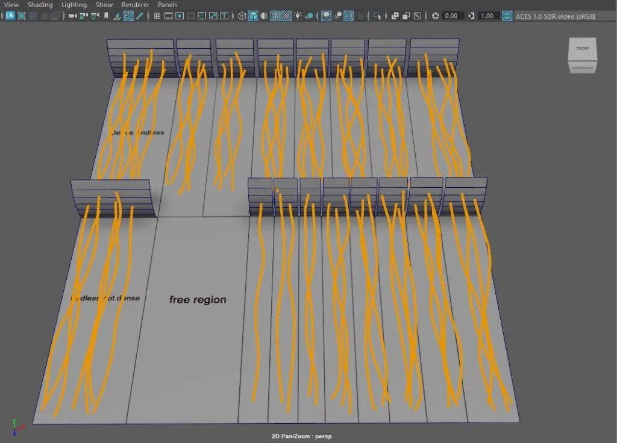Open the Show panel menu

(x=104, y=5)
